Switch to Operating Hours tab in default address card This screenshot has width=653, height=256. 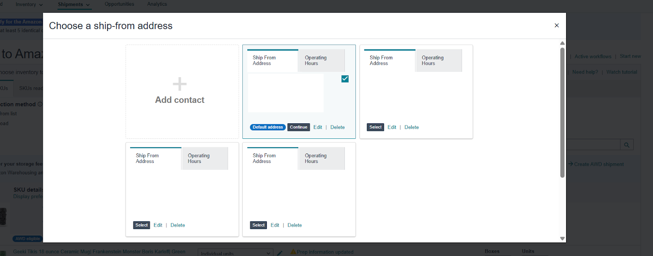321,60
